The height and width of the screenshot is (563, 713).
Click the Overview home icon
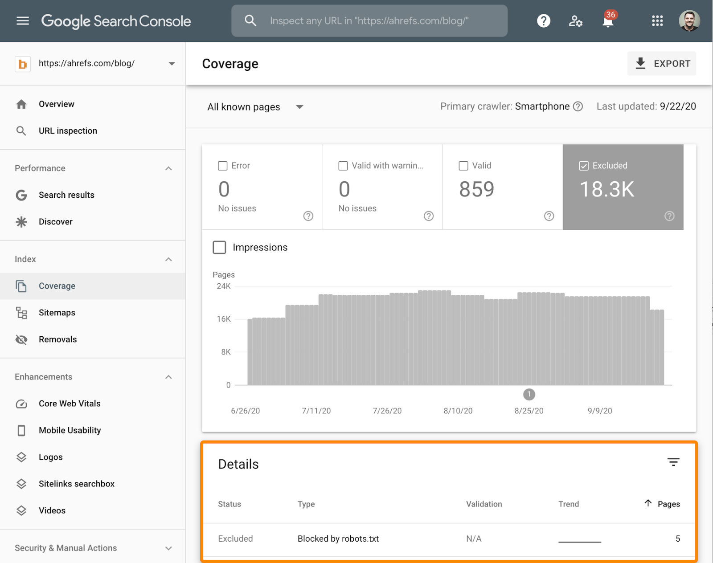coord(21,104)
